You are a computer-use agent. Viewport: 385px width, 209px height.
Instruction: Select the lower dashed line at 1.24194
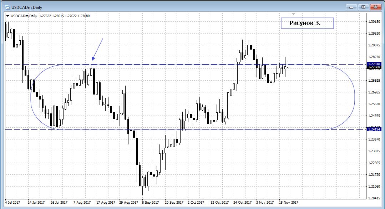(x=214, y=130)
